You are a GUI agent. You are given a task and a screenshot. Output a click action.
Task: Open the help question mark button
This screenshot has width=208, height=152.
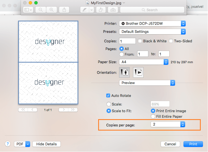pos(8,144)
